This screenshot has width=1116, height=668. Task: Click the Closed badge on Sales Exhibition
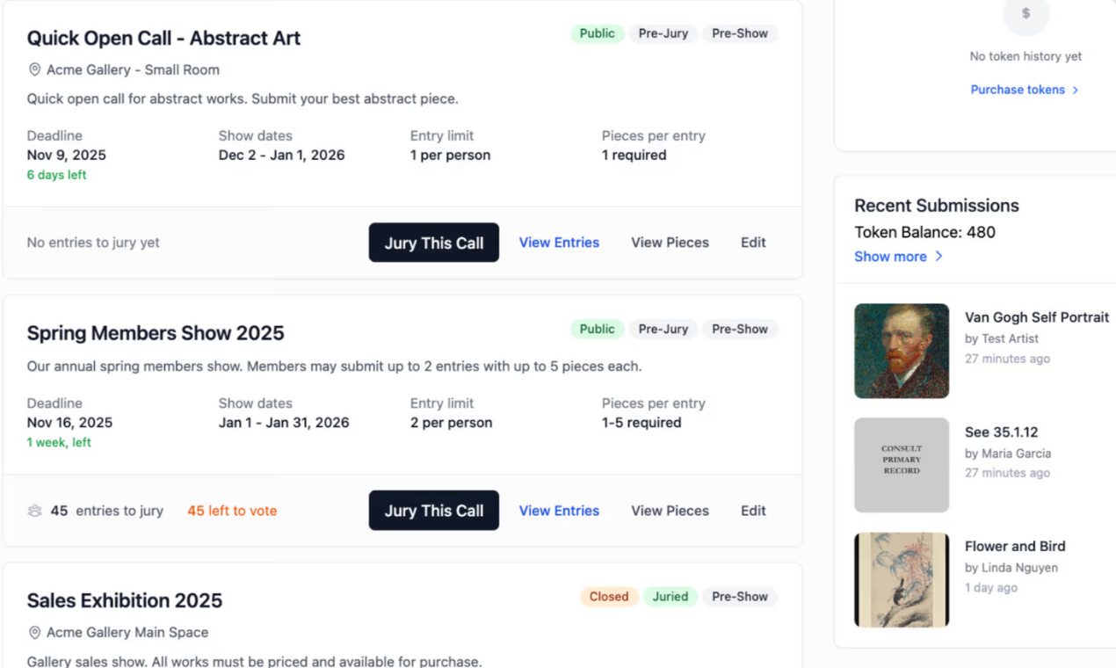(x=609, y=597)
